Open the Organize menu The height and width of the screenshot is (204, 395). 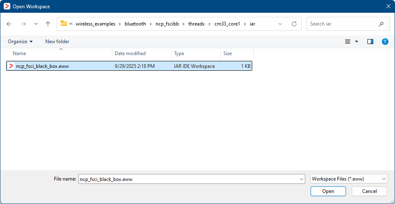pyautogui.click(x=20, y=42)
